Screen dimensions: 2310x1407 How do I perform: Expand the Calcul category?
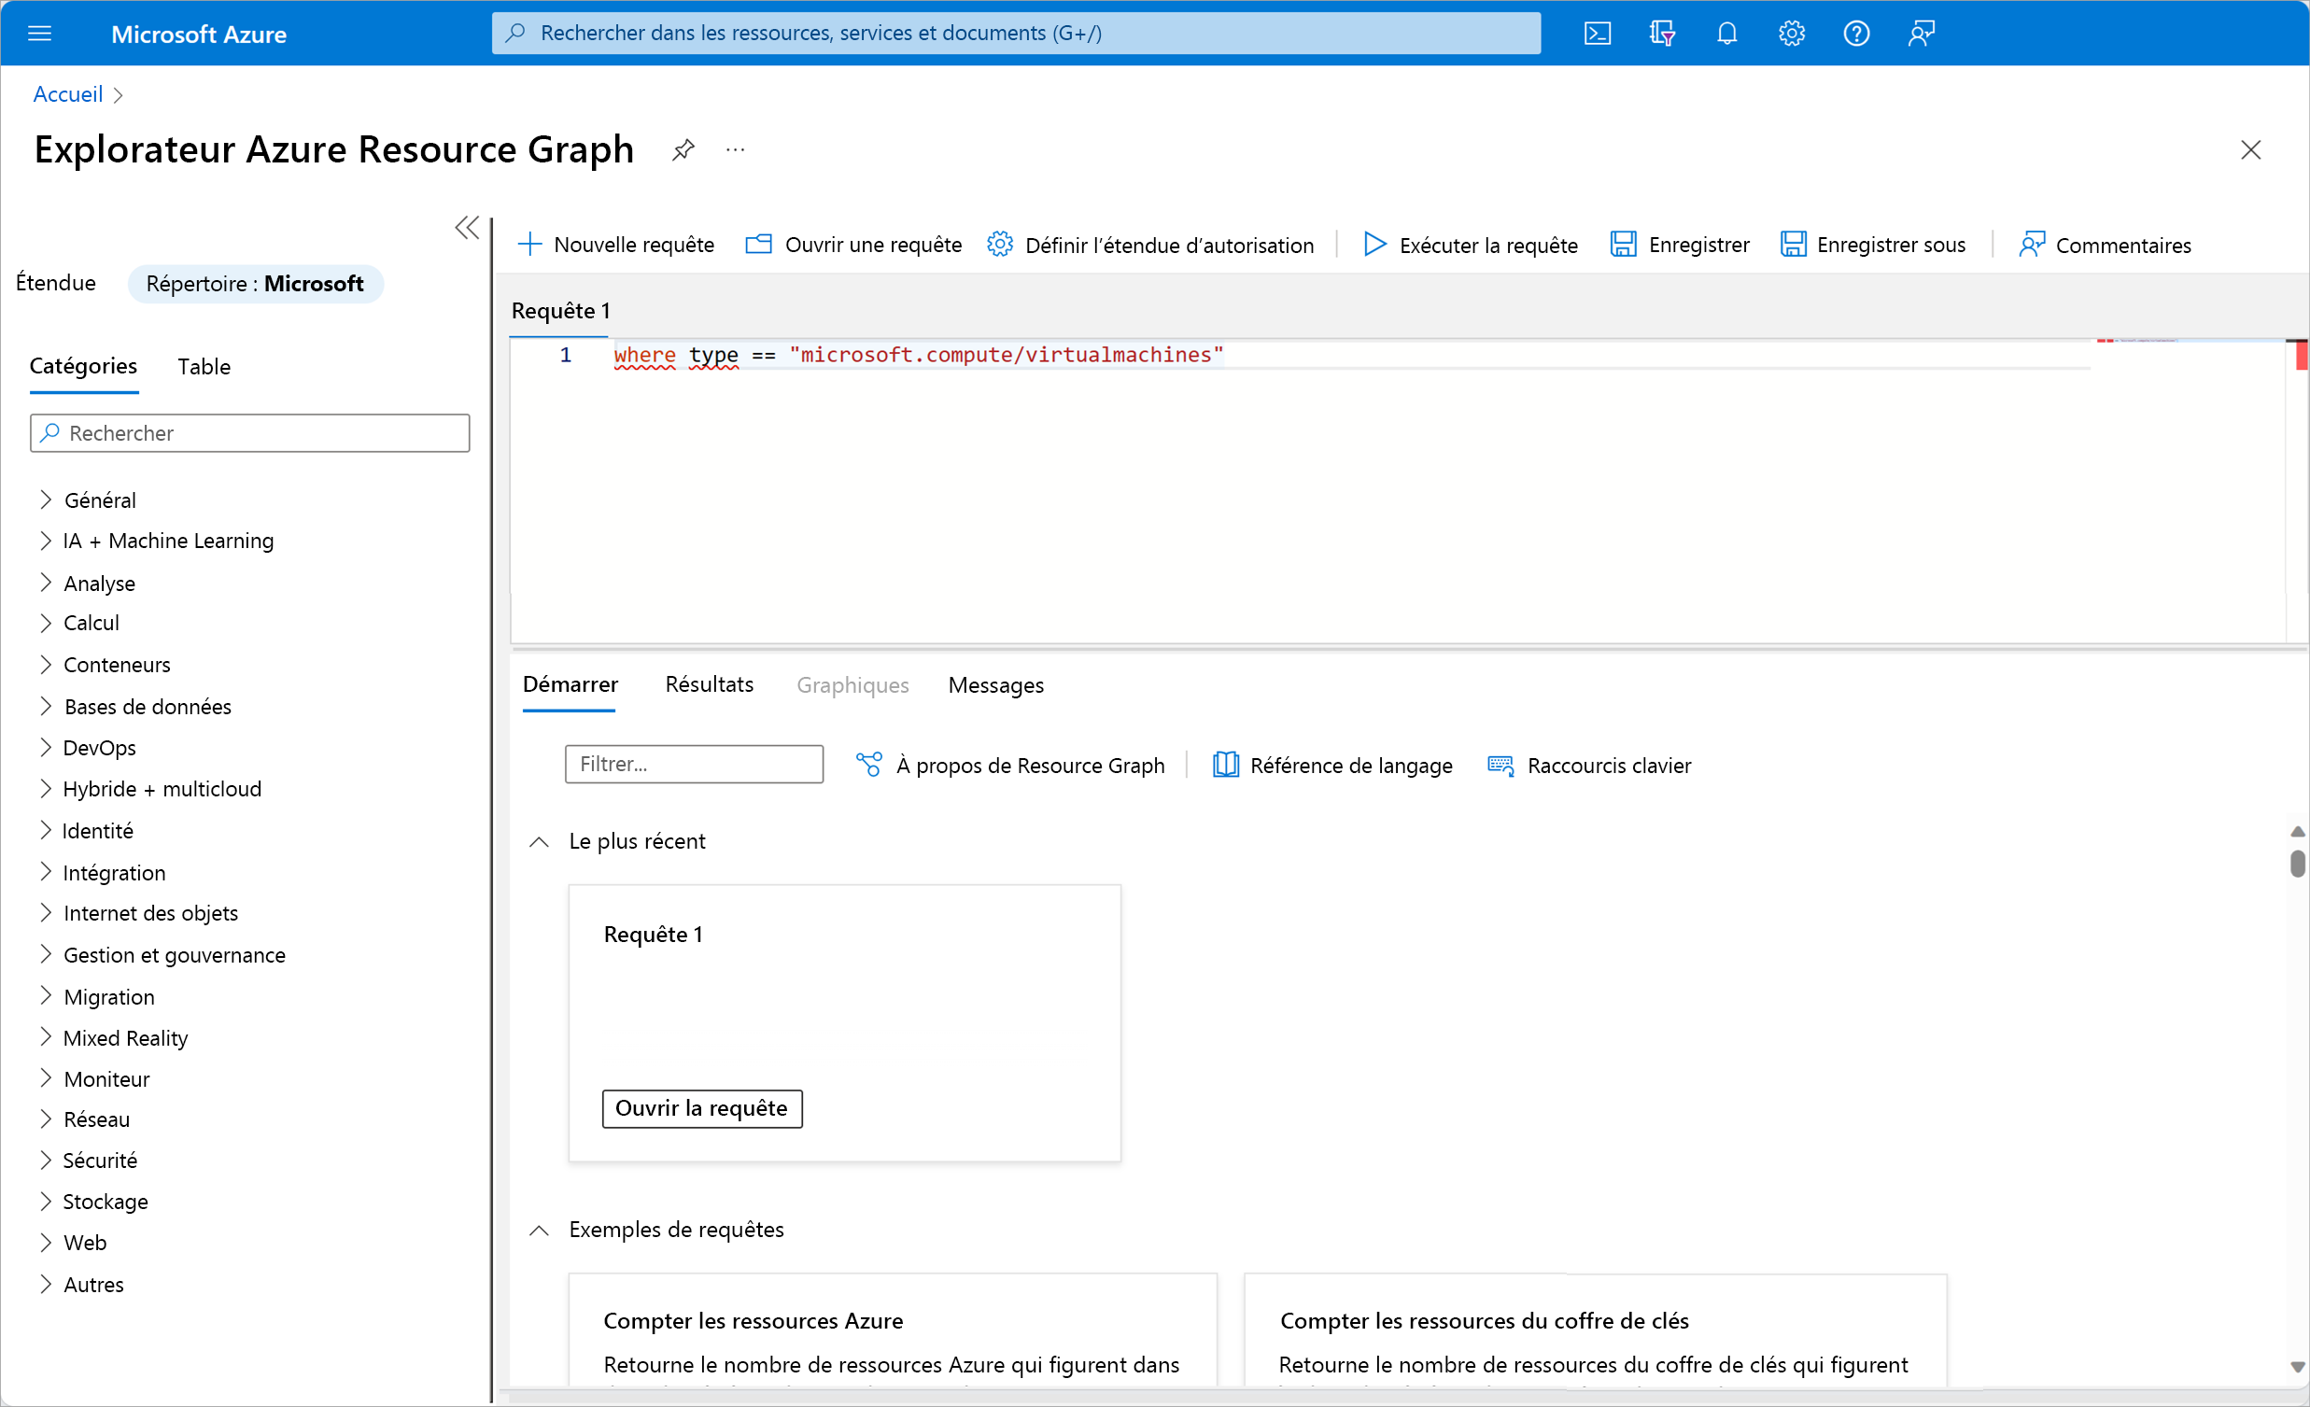(x=46, y=624)
